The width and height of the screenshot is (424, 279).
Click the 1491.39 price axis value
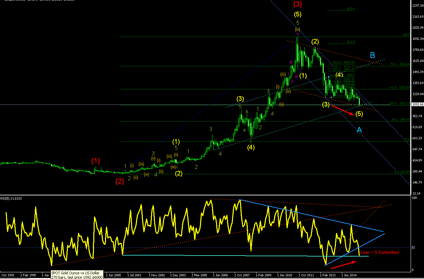click(x=418, y=72)
